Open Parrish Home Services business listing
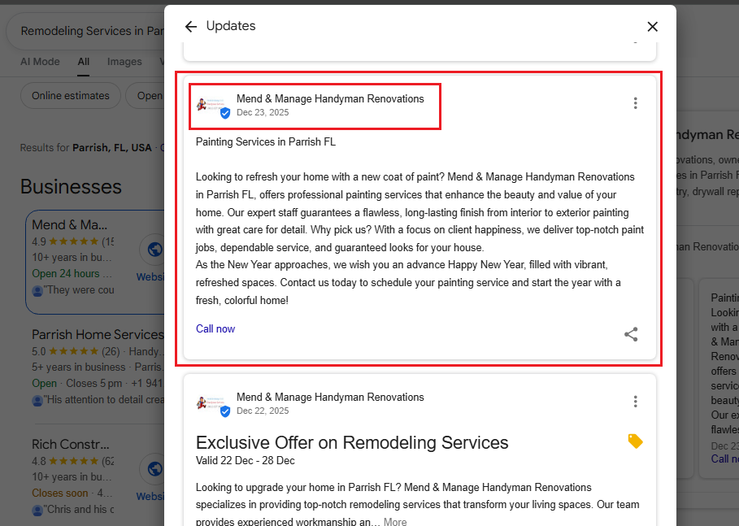This screenshot has height=526, width=739. coord(98,335)
